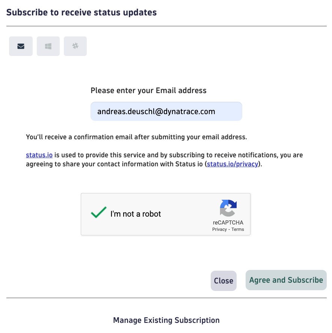This screenshot has height=333, width=332.
Task: Click the envelope symbol on the first tile
Action: pos(21,46)
